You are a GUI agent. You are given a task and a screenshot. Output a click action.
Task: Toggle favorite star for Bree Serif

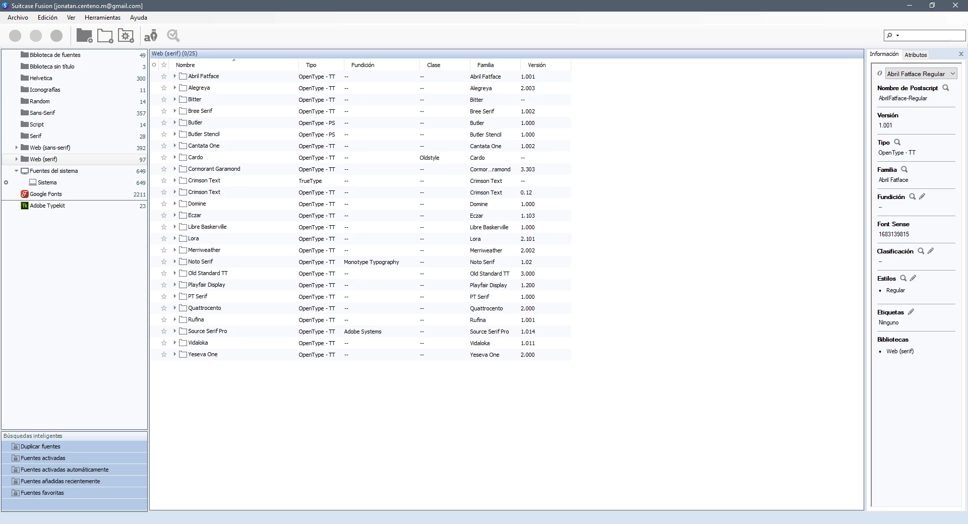164,111
